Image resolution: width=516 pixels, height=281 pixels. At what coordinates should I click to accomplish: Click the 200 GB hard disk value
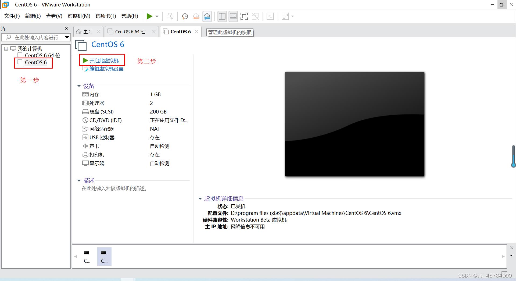tap(158, 112)
